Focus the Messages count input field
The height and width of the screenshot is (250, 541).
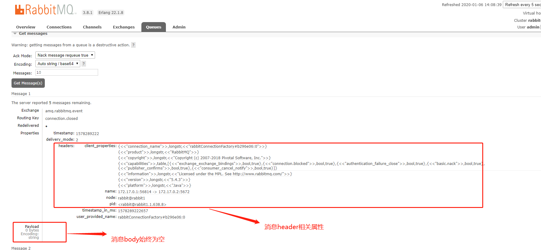pyautogui.click(x=67, y=72)
